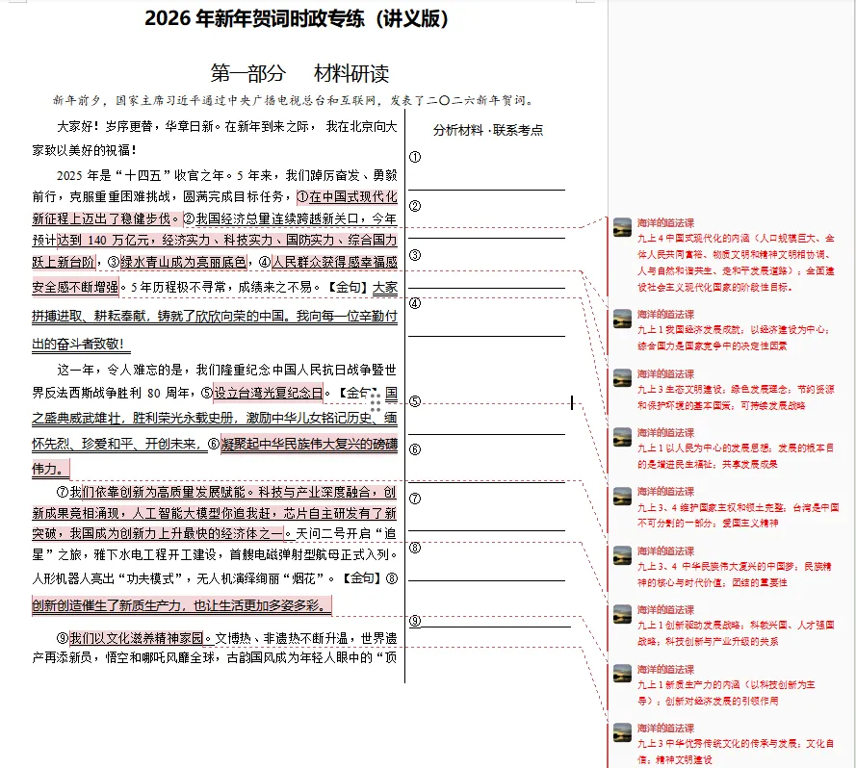Click the 【金句】 label before ⑧创新创造
Image resolution: width=856 pixels, height=768 pixels.
361,578
